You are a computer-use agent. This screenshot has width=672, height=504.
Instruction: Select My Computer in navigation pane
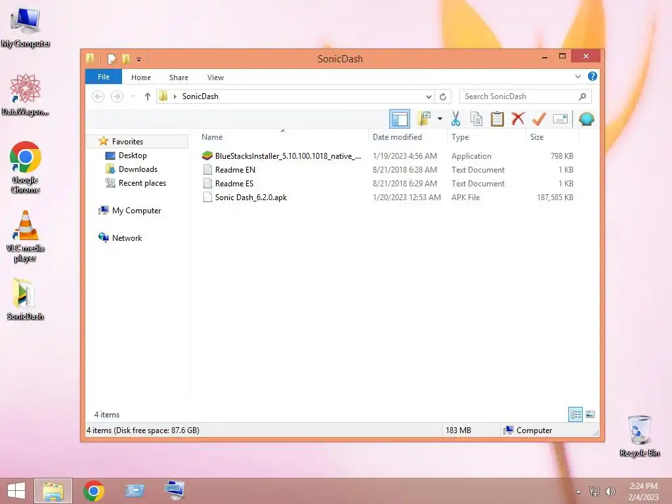136,211
